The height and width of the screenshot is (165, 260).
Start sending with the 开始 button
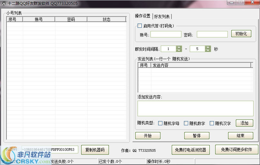(148, 136)
